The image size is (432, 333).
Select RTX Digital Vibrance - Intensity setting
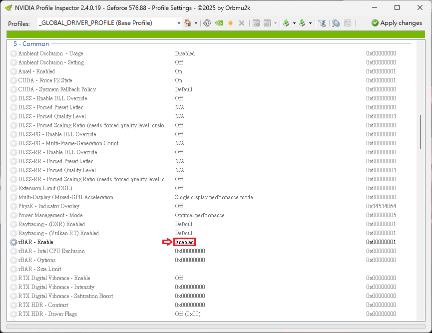coord(56,287)
